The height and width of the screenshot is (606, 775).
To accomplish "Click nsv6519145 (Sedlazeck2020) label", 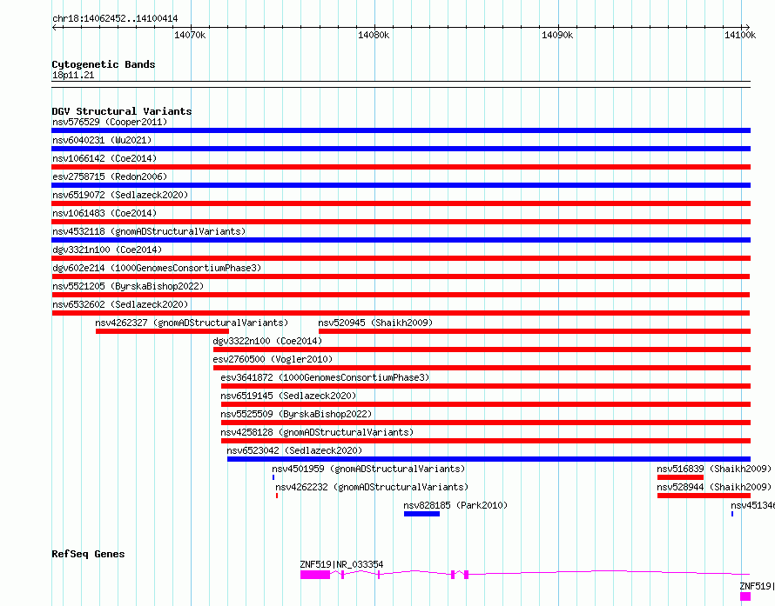I will pos(288,396).
